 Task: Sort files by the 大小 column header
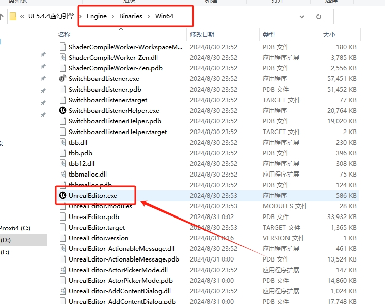pos(328,34)
